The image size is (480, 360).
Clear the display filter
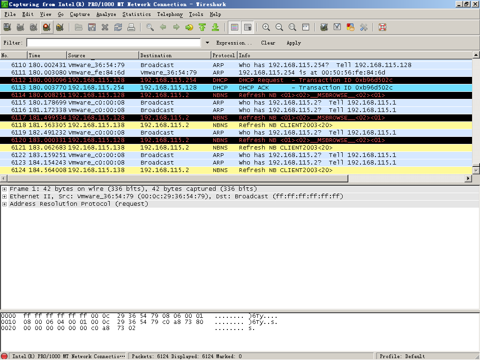tap(268, 43)
